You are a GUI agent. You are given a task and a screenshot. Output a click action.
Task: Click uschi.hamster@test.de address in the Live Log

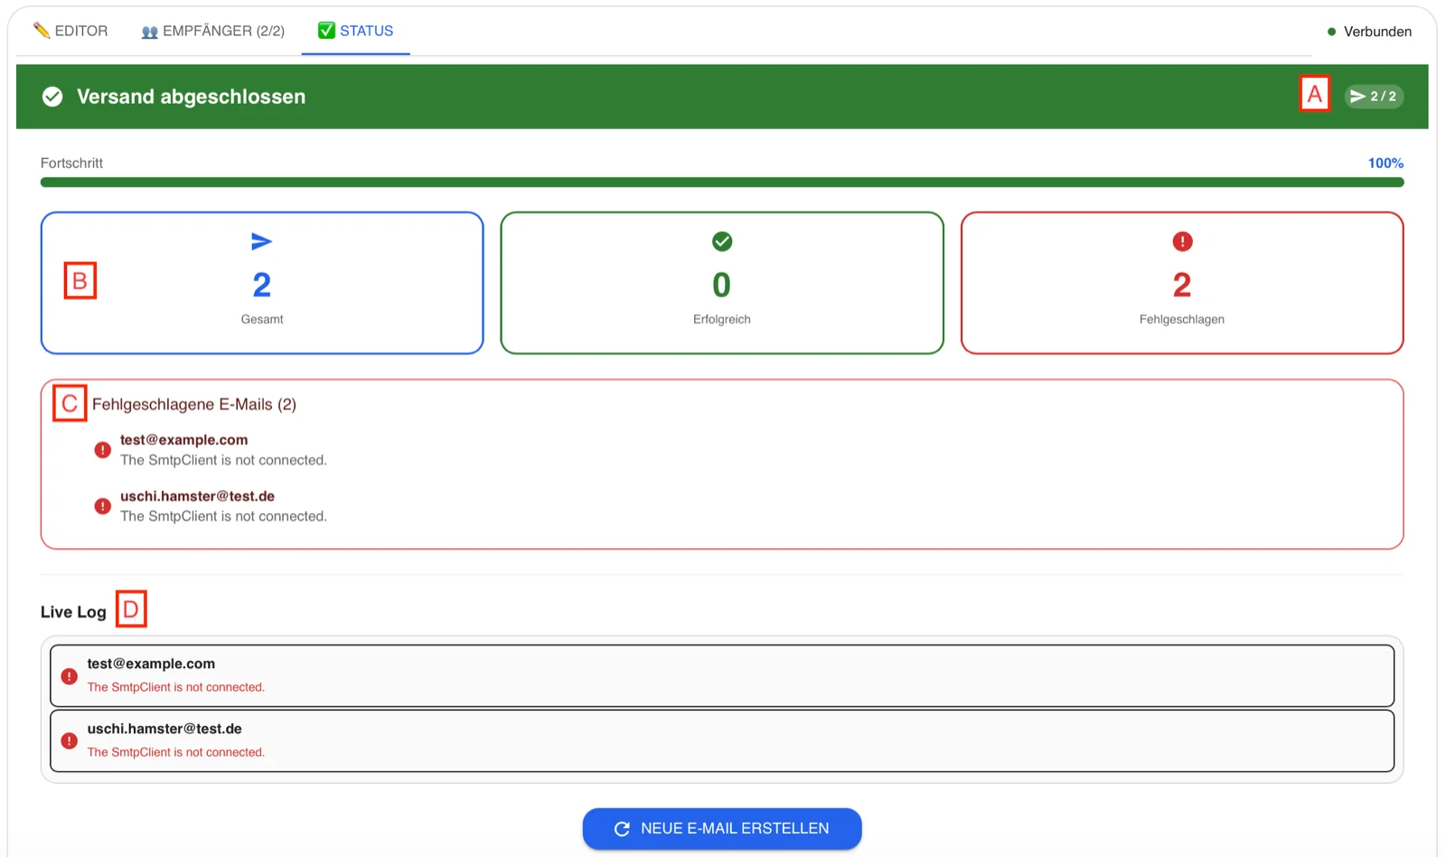164,729
